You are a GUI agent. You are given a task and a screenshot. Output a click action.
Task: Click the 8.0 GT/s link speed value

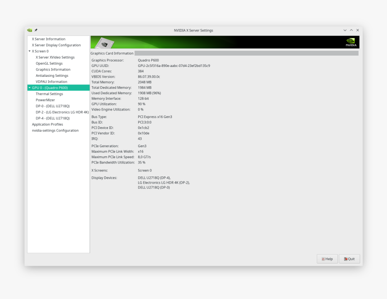(x=144, y=157)
